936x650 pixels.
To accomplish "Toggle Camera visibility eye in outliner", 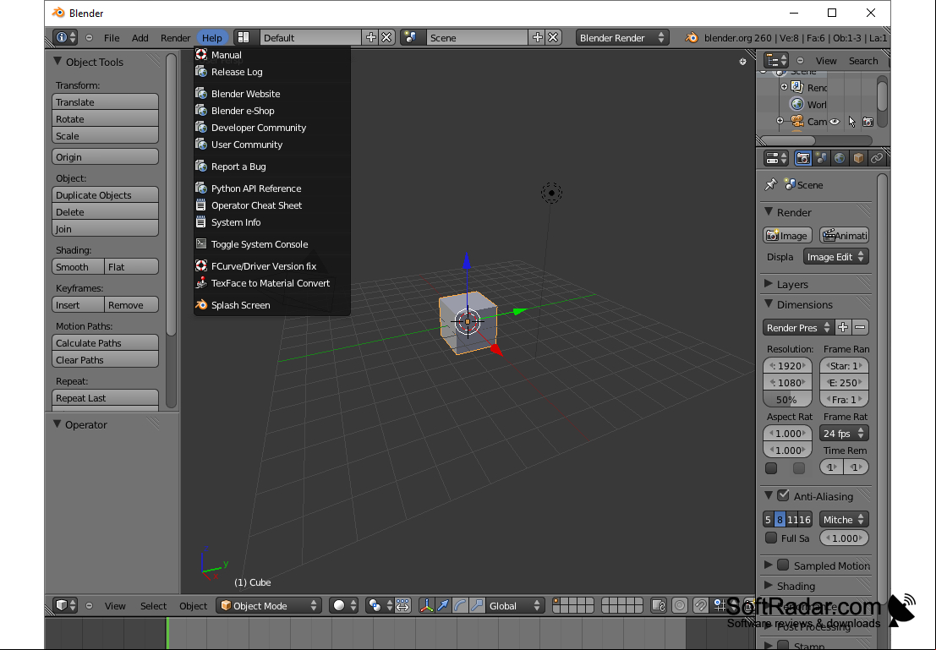I will (x=835, y=122).
